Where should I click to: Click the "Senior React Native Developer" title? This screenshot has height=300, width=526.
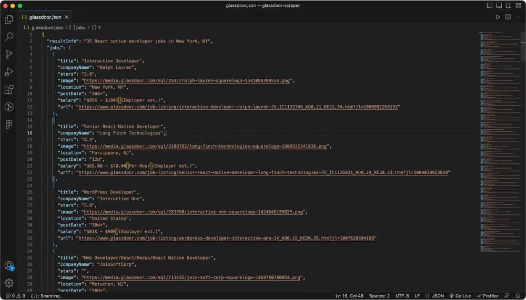(x=123, y=127)
